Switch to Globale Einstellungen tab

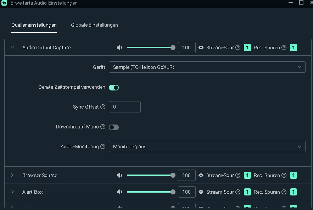(94, 25)
